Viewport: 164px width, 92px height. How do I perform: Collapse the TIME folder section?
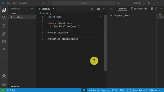click(13, 14)
